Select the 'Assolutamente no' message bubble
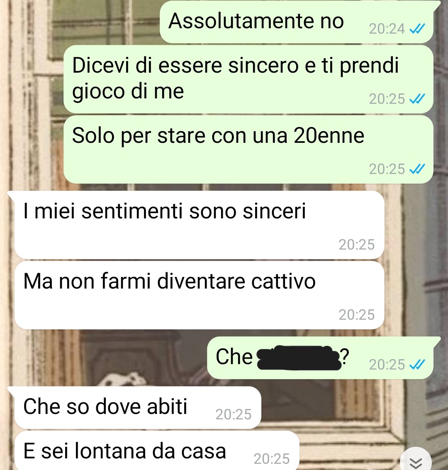This screenshot has height=470, width=448. [x=297, y=22]
